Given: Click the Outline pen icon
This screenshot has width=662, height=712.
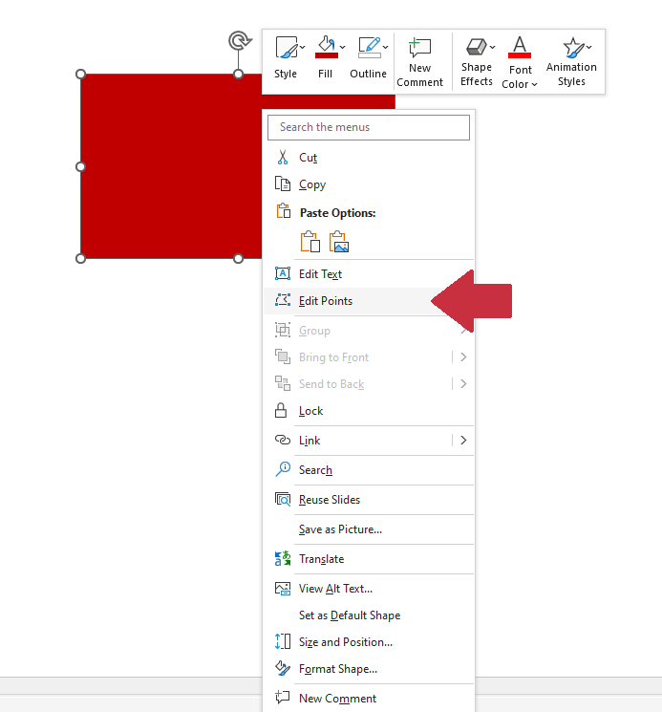Looking at the screenshot, I should point(367,48).
